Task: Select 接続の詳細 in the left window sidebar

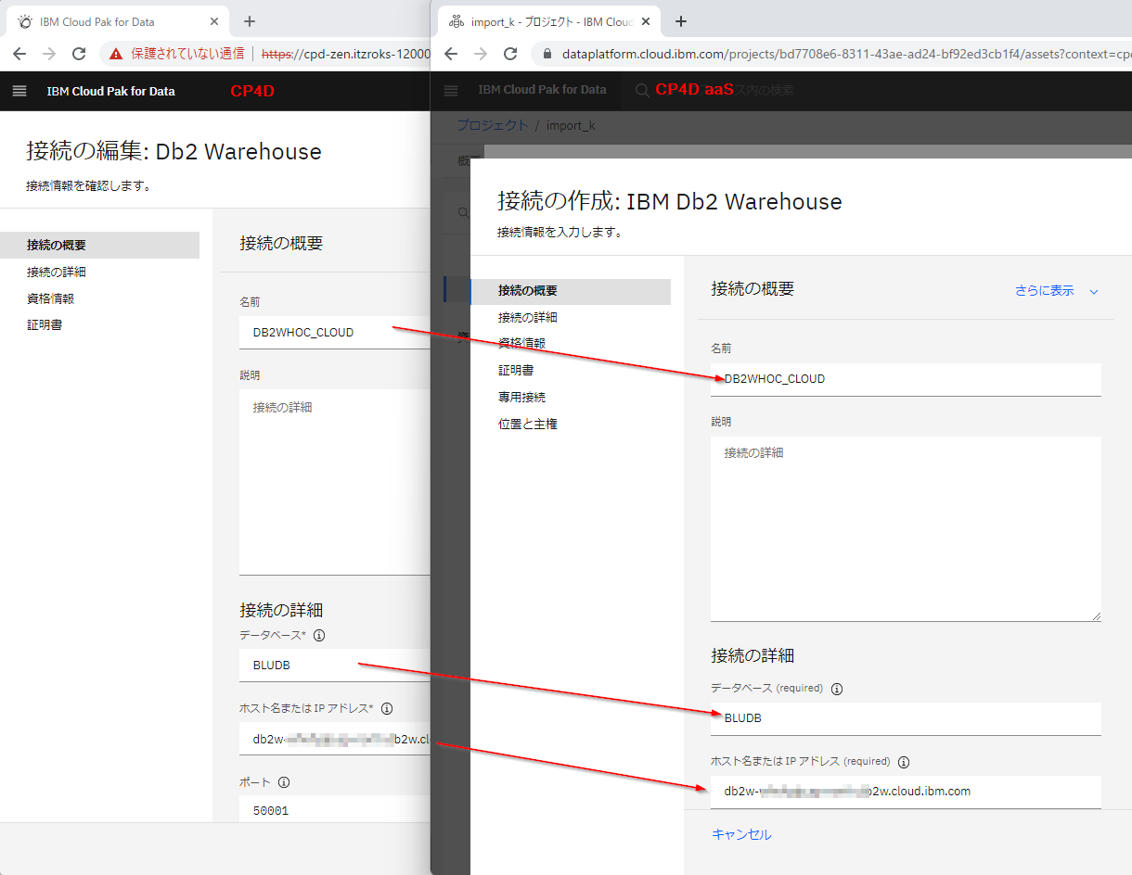Action: coord(57,272)
